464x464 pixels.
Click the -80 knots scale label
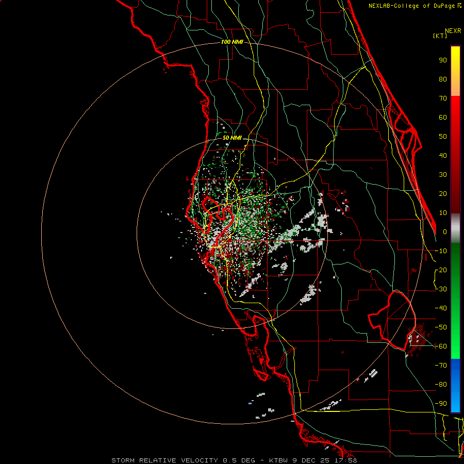(x=441, y=385)
